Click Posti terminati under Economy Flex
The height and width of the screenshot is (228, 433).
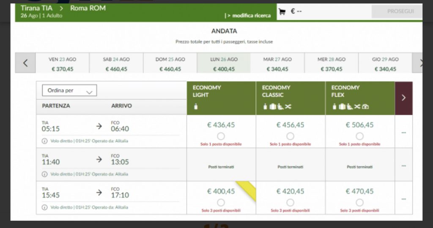pos(359,167)
